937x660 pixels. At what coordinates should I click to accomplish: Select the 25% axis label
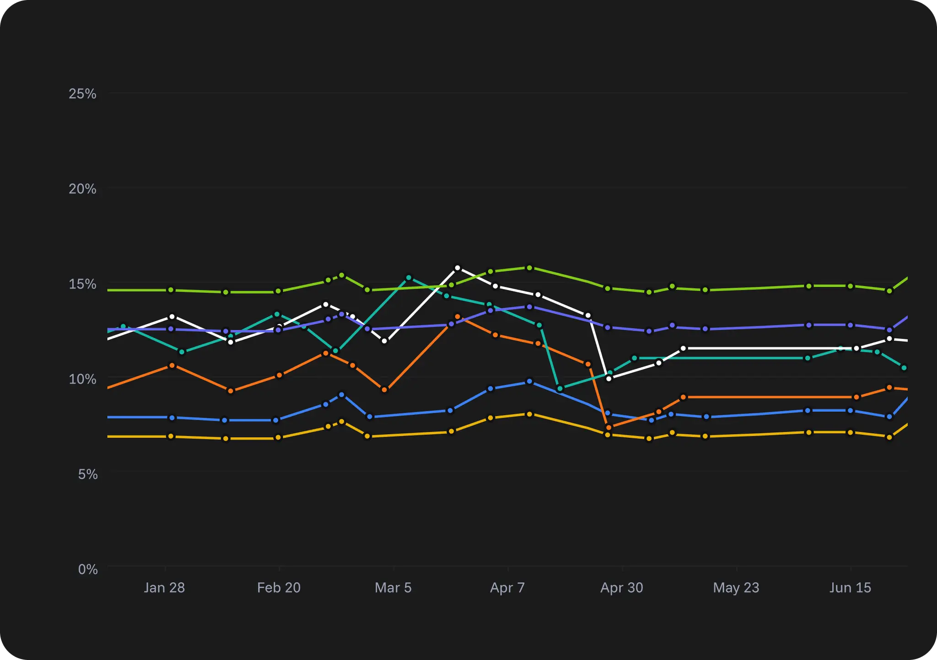click(x=85, y=93)
